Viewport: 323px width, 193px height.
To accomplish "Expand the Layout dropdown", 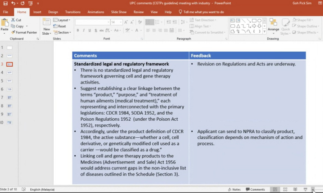I will coord(63,20).
